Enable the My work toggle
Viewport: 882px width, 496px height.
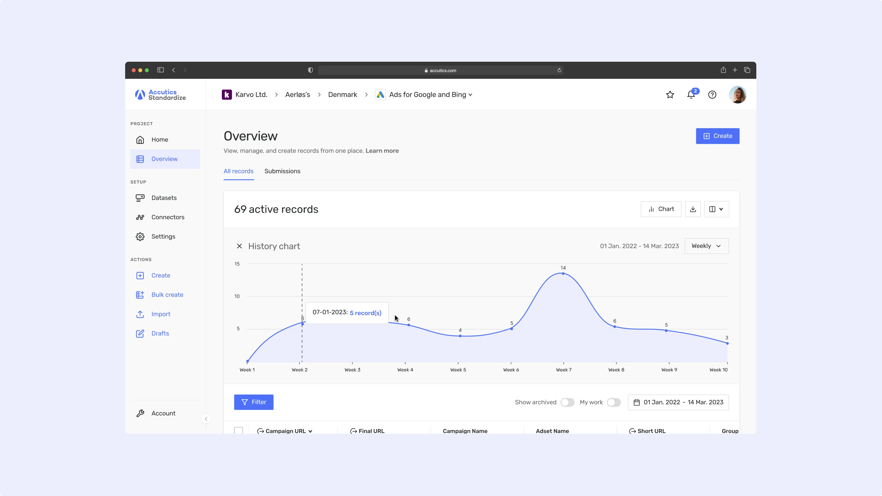pyautogui.click(x=613, y=403)
